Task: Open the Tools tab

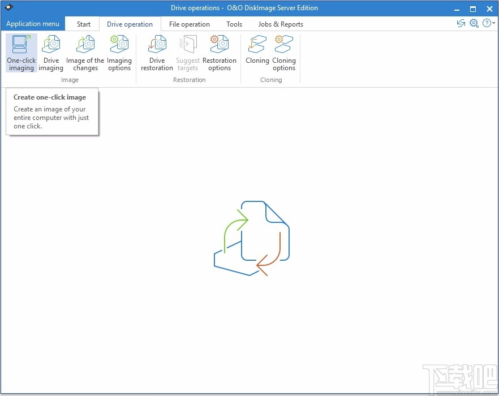Action: click(234, 24)
